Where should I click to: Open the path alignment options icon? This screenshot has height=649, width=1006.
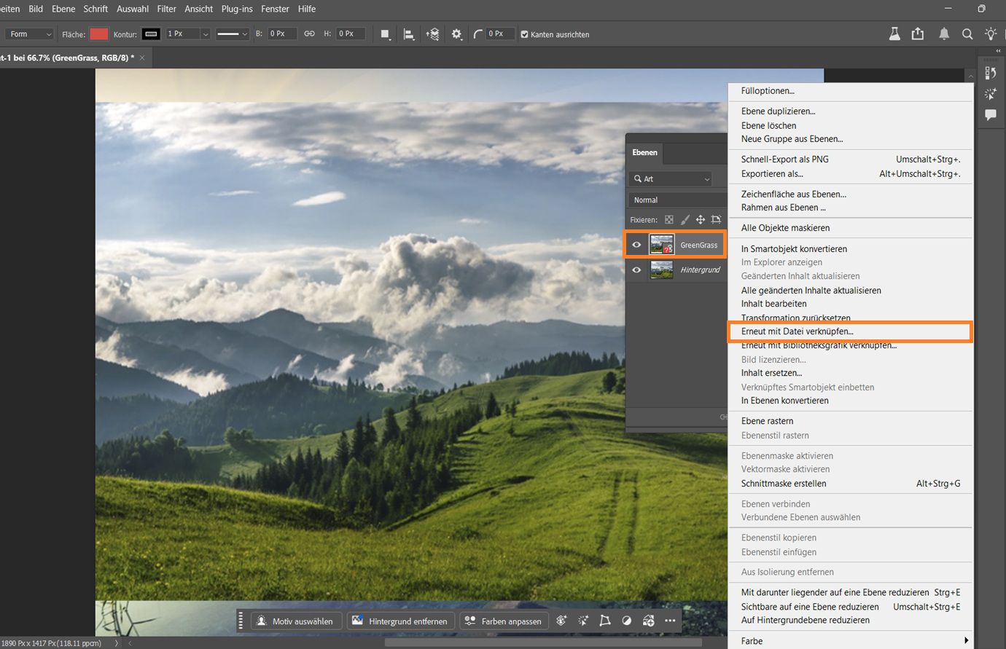click(x=409, y=34)
